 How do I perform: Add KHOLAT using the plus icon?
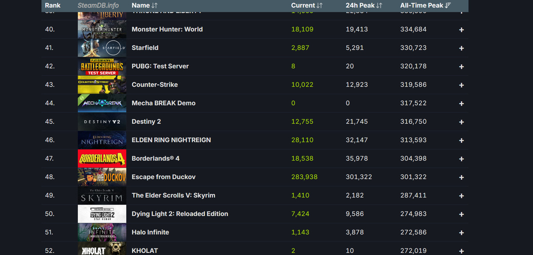tap(461, 251)
